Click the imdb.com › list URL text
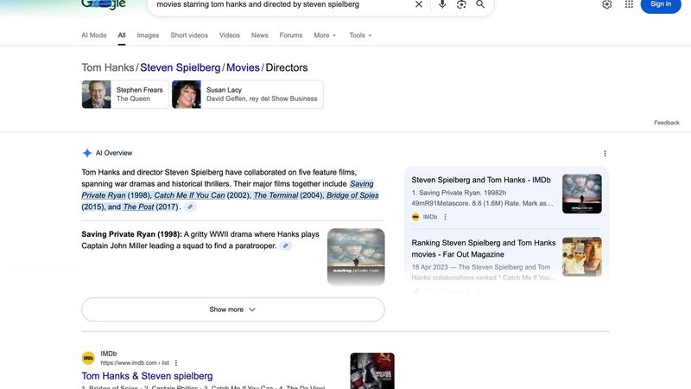Screen dimensions: 691x389 point(135,363)
